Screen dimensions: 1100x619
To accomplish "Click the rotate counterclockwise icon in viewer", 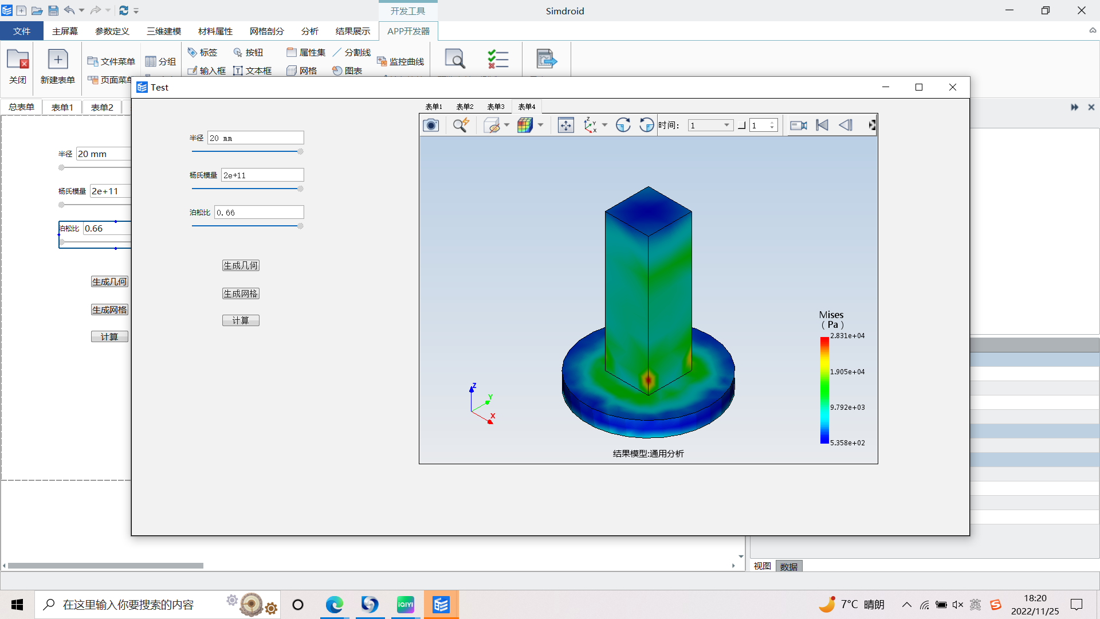I will point(646,125).
